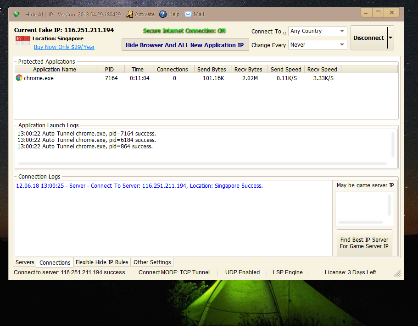Click the Mail envelope icon
Screen dimensions: 418x326
(188, 14)
